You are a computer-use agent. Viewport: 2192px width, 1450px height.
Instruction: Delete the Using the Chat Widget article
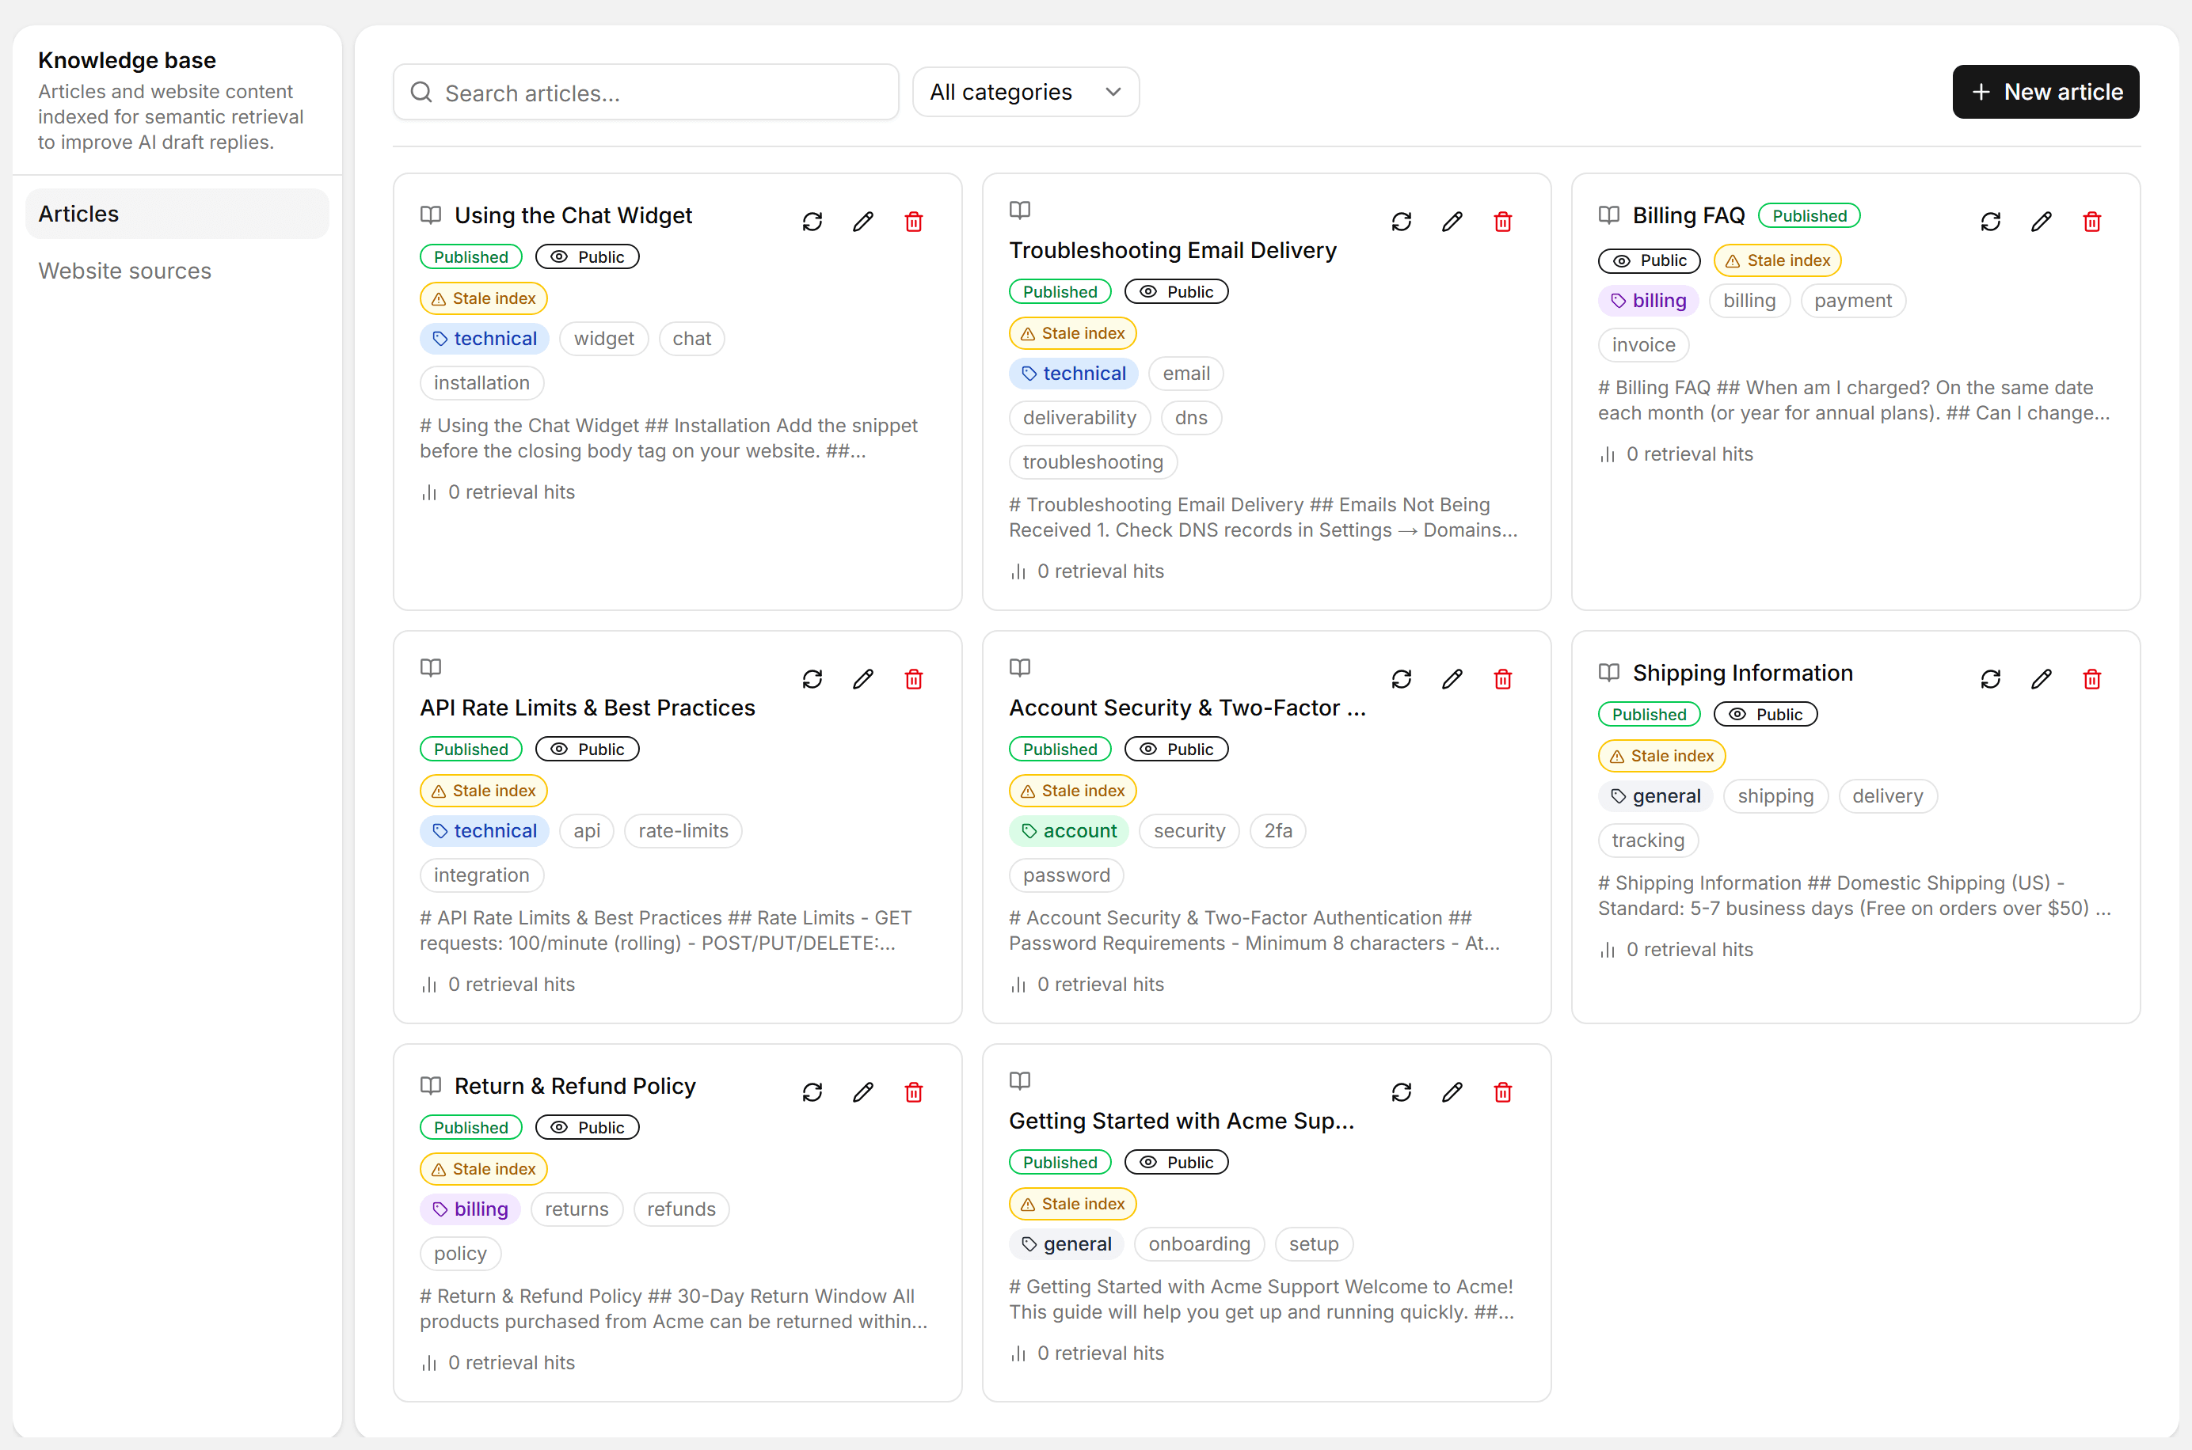(x=914, y=222)
